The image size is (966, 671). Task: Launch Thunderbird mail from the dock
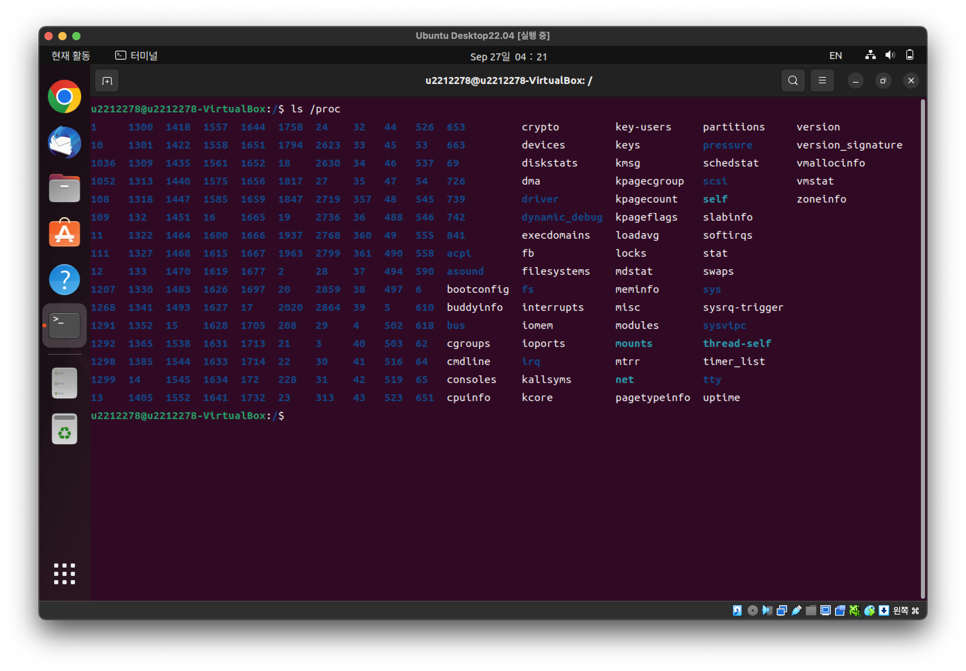[64, 143]
